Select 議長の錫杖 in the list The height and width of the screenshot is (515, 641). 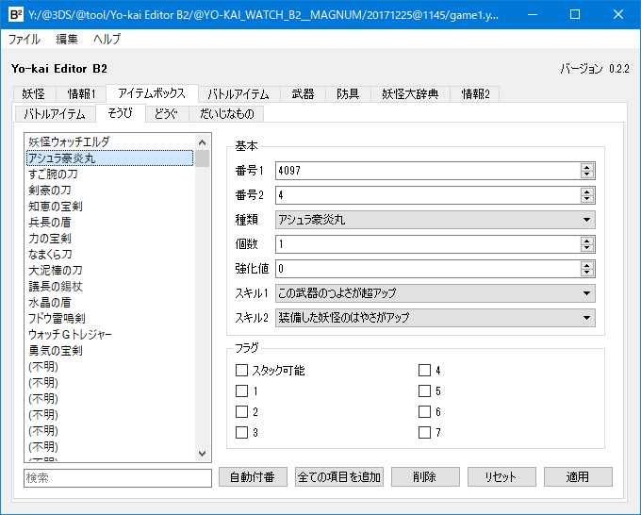(110, 287)
